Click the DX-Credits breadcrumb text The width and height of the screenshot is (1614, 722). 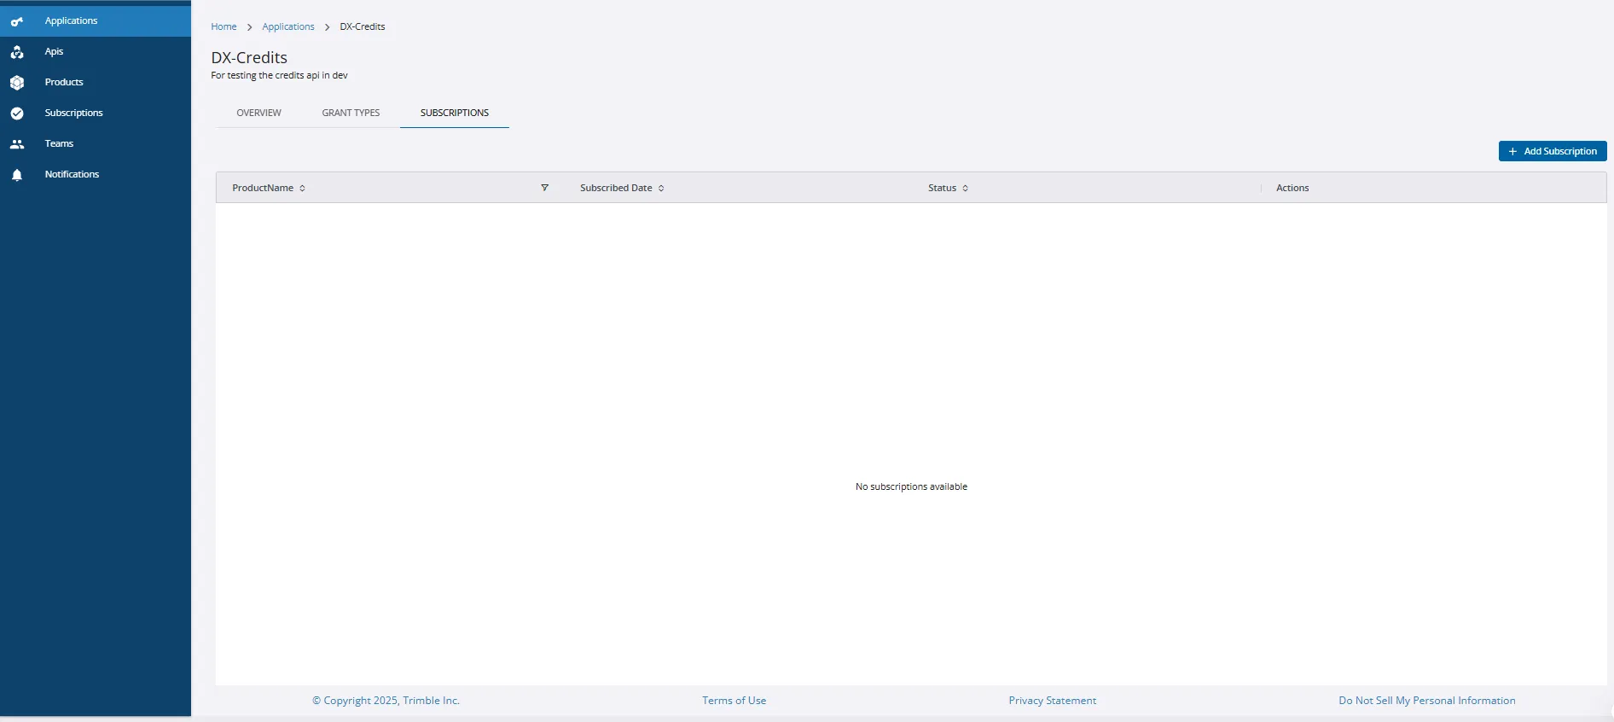(363, 26)
